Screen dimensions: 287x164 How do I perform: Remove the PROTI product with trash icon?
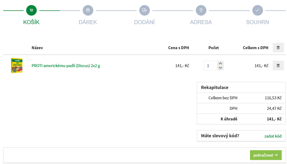278,66
